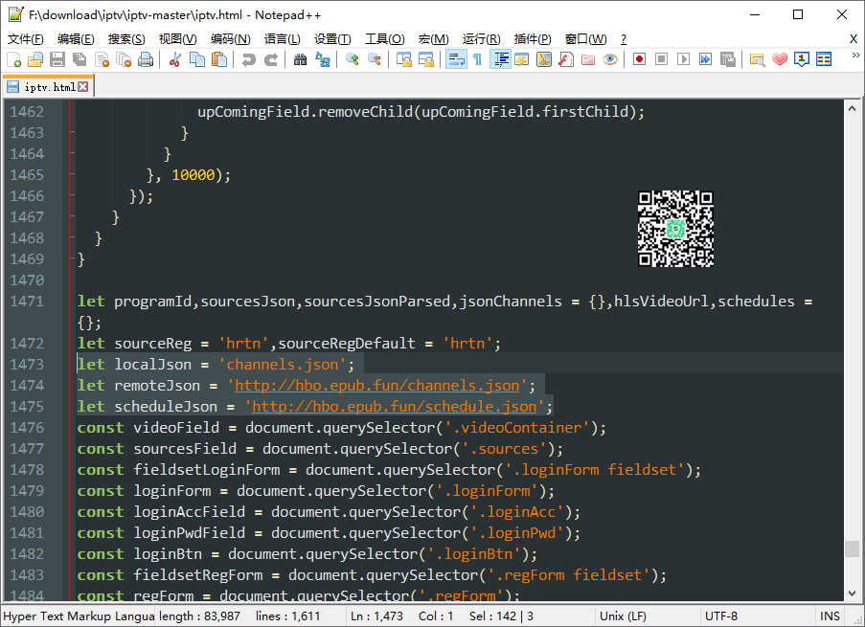The height and width of the screenshot is (627, 865).
Task: Toggle Word wrap toolbar button
Action: (456, 59)
